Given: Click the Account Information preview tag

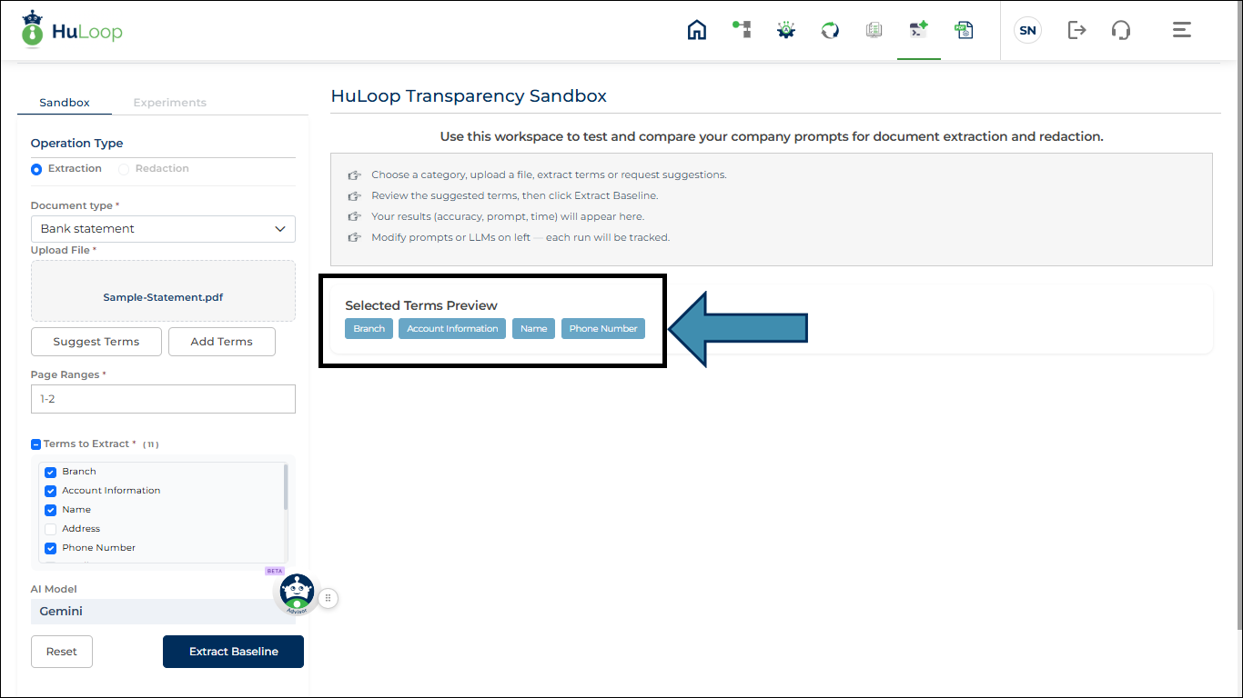Looking at the screenshot, I should click(452, 329).
